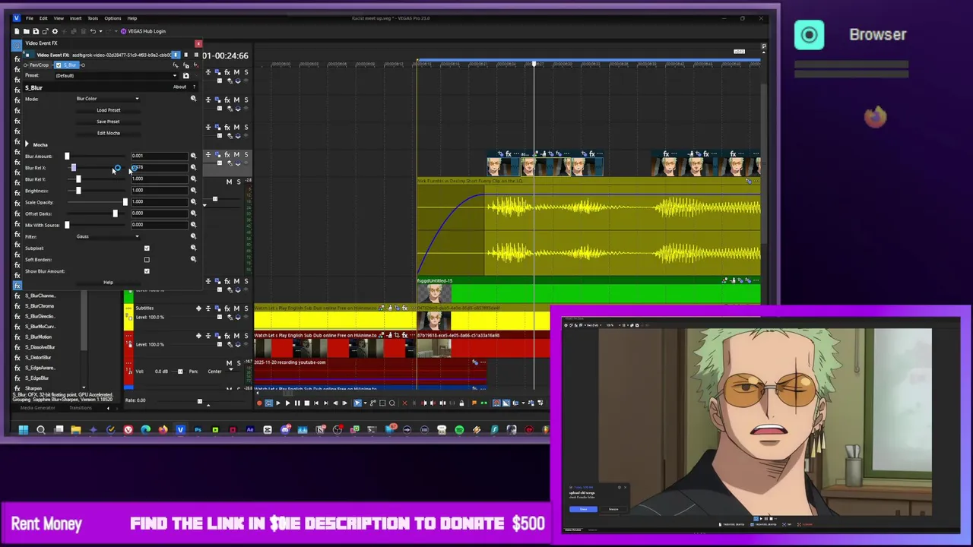
Task: Click the New Project icon in toolbar
Action: (x=17, y=31)
